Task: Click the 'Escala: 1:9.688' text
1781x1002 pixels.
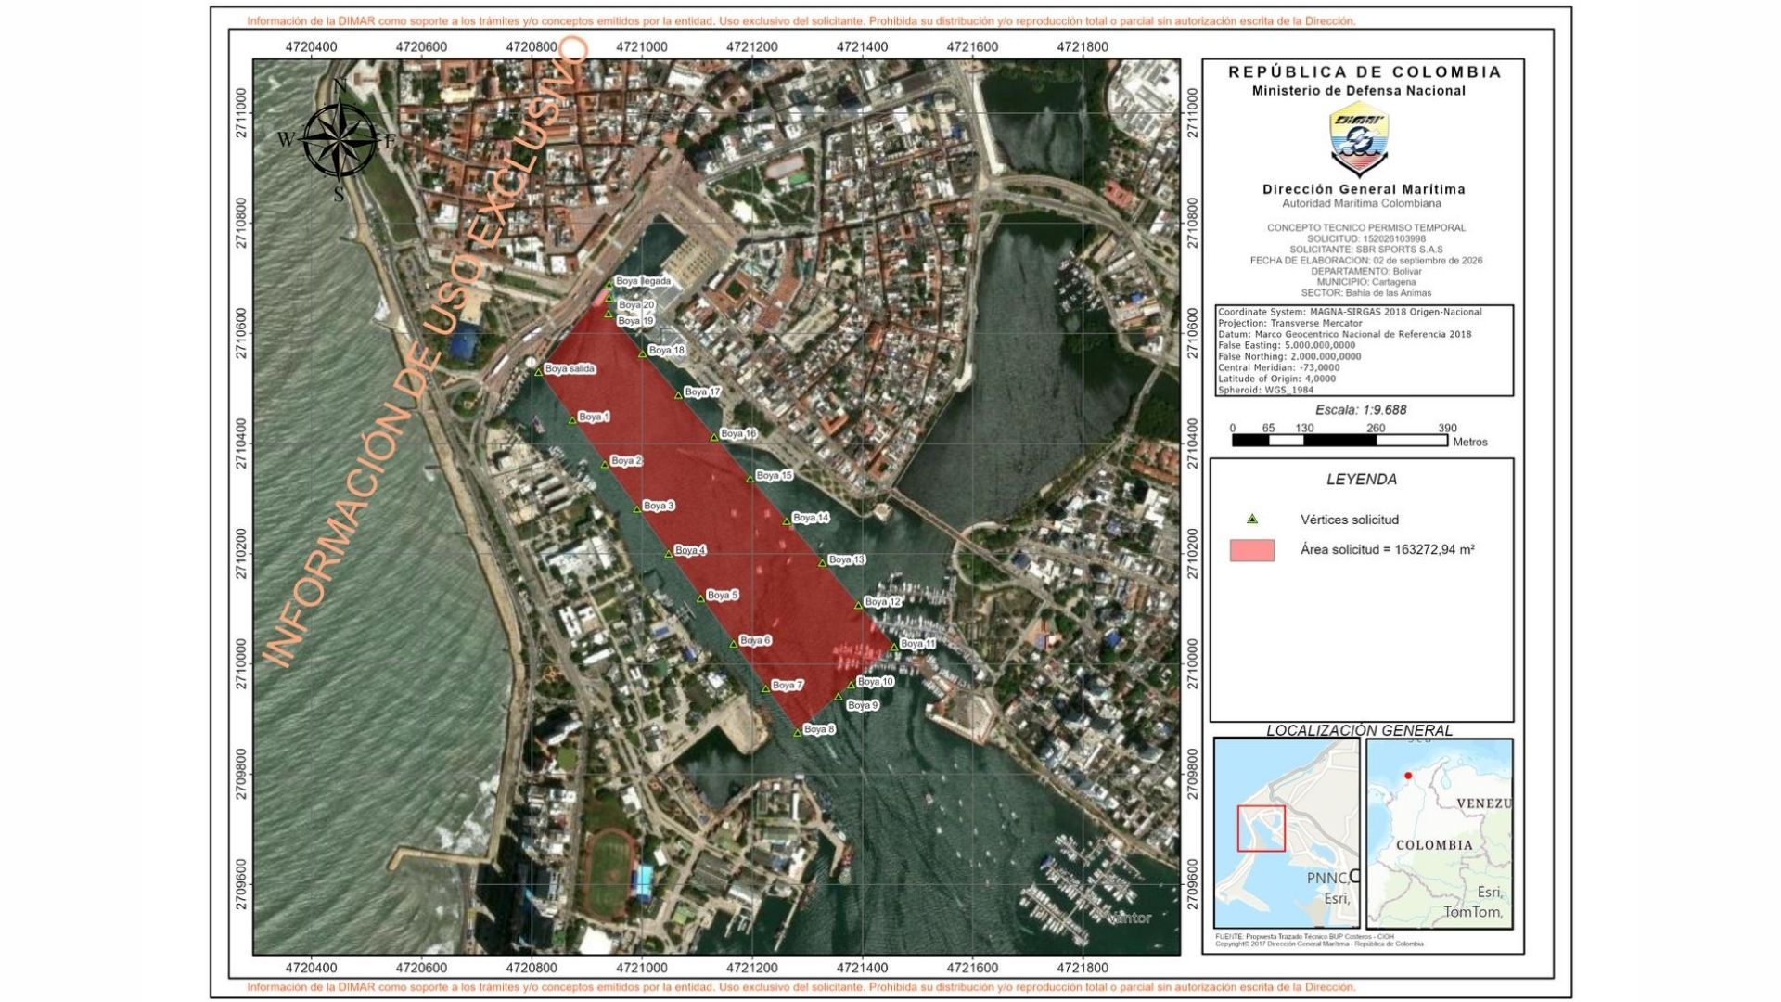Action: click(1361, 410)
